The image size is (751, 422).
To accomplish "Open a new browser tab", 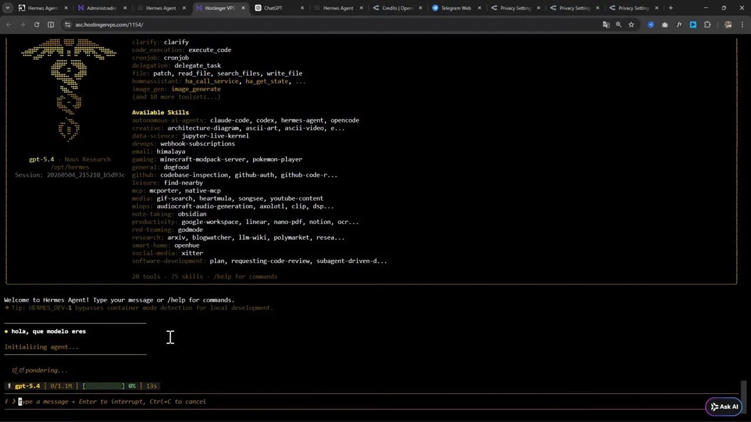I will point(671,8).
